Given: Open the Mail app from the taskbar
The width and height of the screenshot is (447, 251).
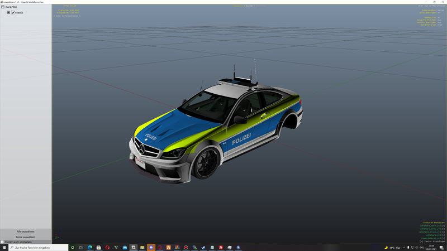Looking at the screenshot, I should pyautogui.click(x=125, y=248).
